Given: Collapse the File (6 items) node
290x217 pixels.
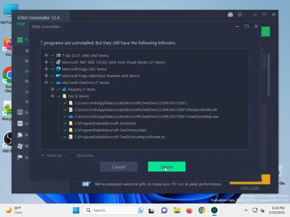Looking at the screenshot, I should [52, 96].
